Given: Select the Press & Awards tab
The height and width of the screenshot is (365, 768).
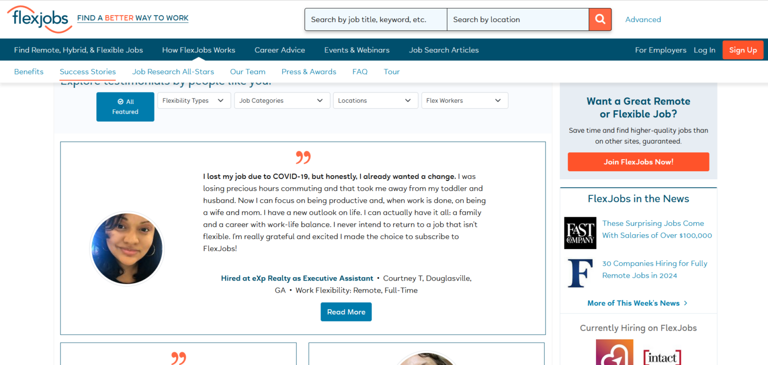Looking at the screenshot, I should click(x=308, y=72).
